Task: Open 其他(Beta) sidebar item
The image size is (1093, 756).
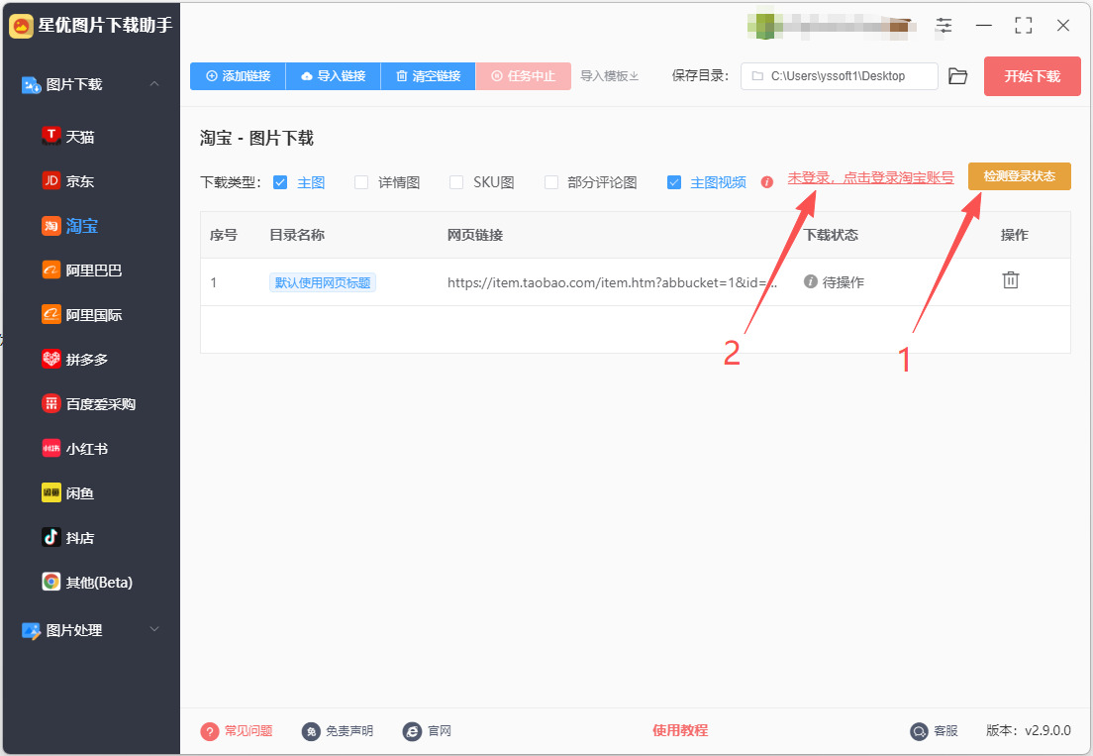Action: tap(88, 583)
